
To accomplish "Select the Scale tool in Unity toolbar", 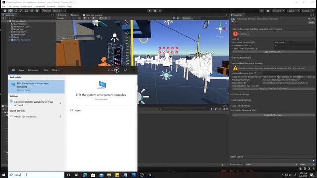I will 21,11.
